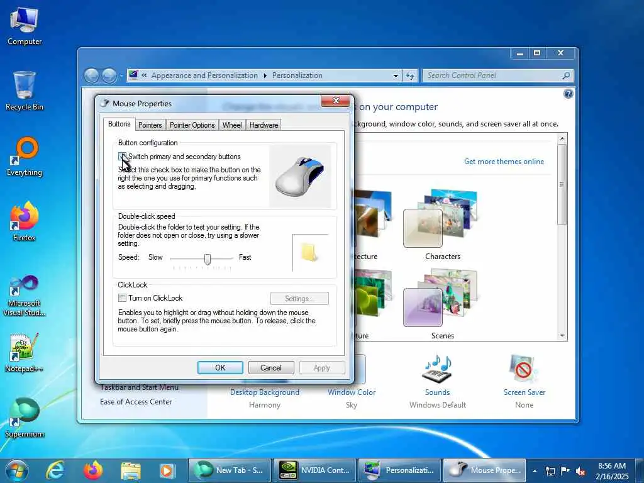Enable the Turn on ClickLock checkbox
Image resolution: width=644 pixels, height=483 pixels.
(x=122, y=297)
